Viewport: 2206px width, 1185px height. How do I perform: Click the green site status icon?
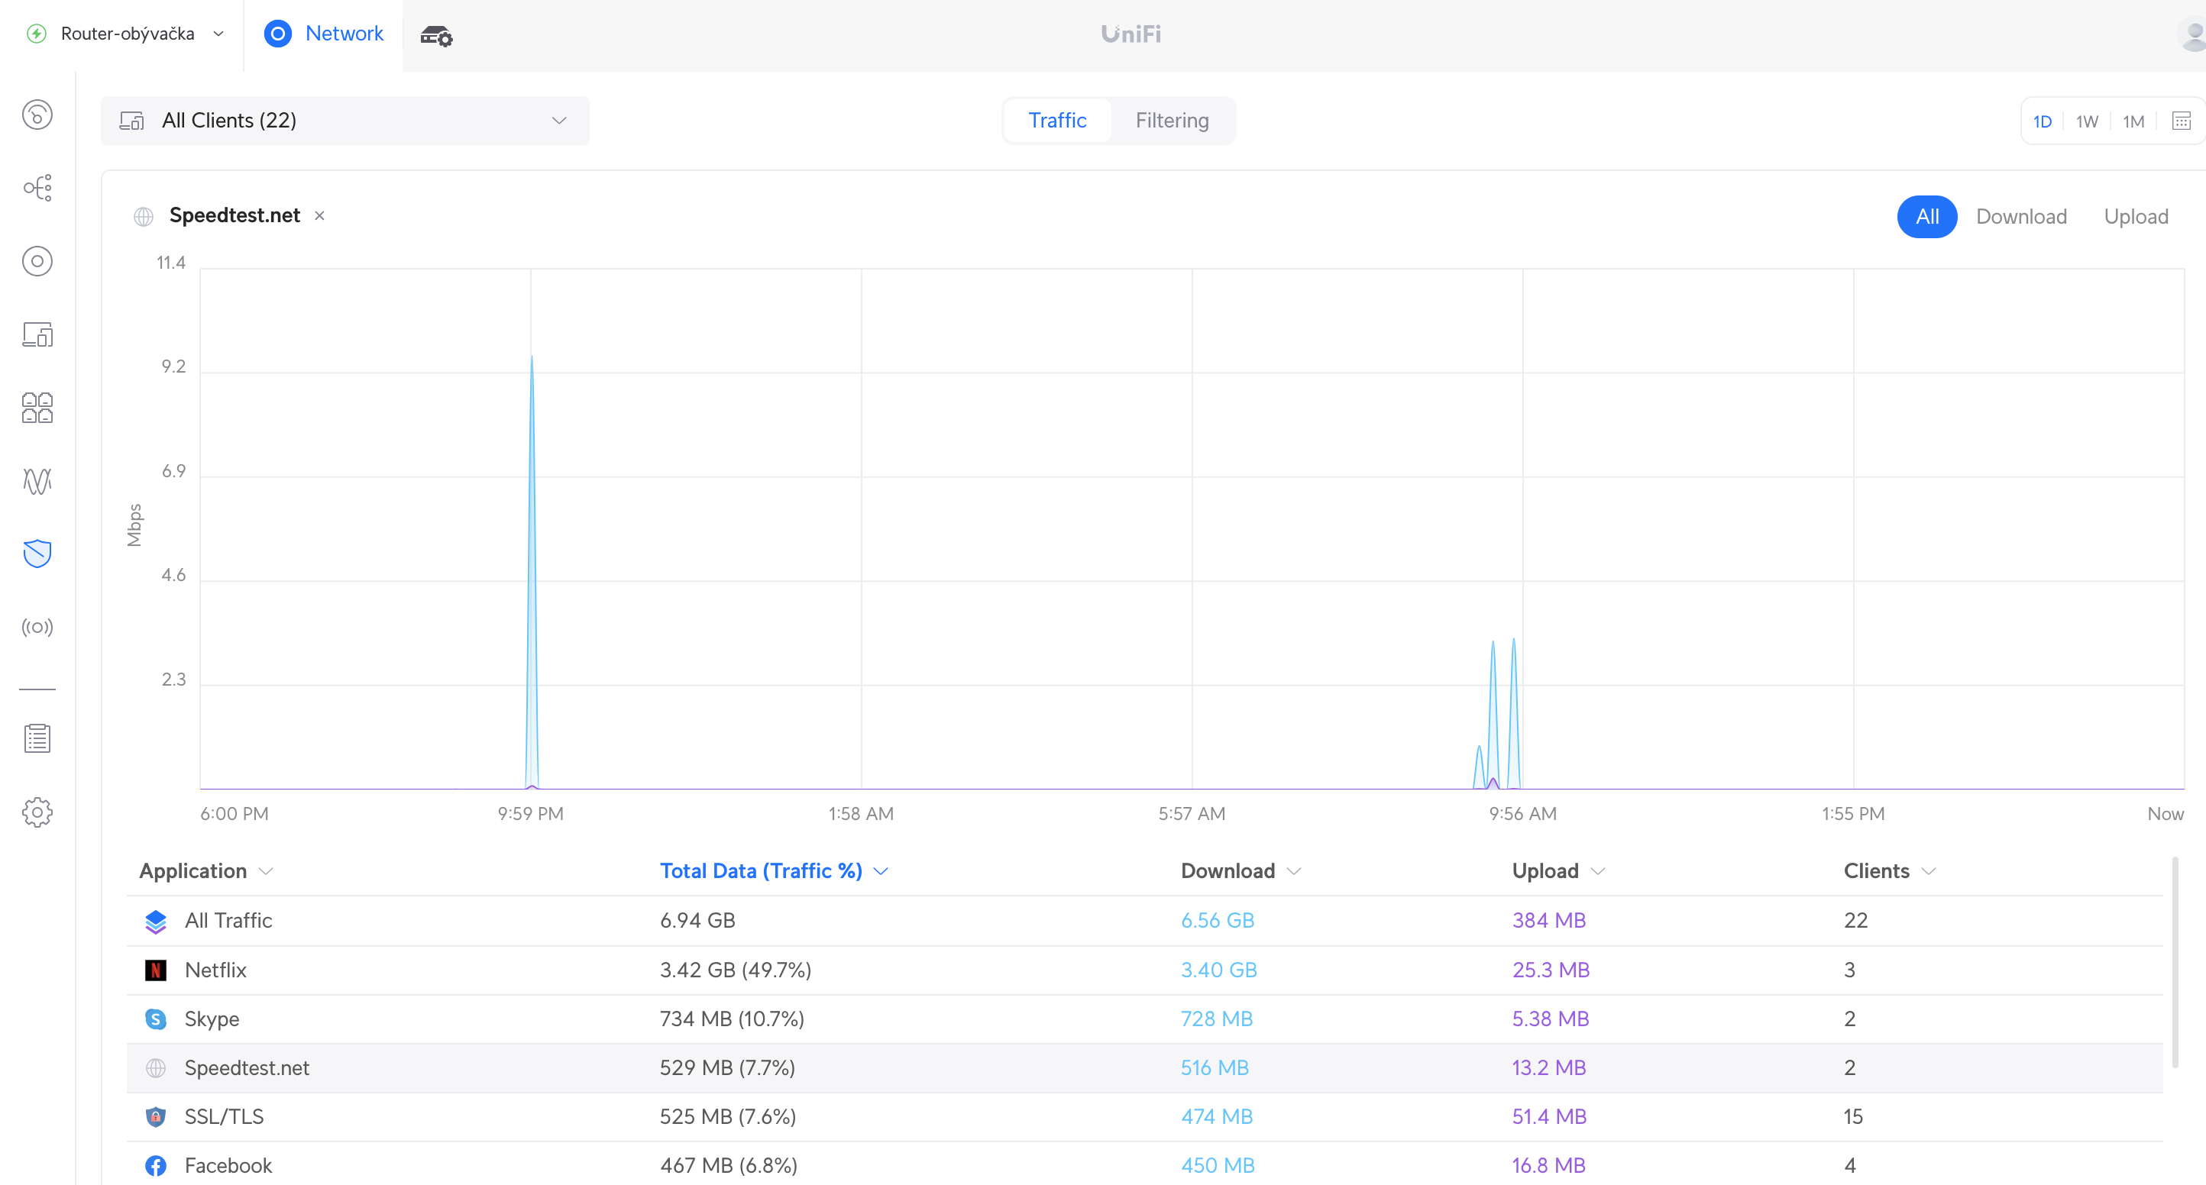coord(37,34)
